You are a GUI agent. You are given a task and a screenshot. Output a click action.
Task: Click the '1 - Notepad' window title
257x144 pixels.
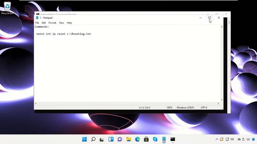tap(46, 18)
